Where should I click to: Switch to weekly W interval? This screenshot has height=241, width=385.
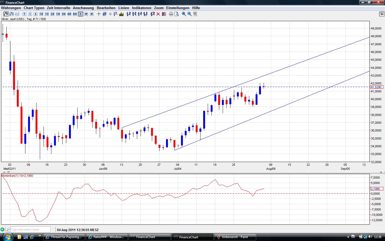coord(86,14)
